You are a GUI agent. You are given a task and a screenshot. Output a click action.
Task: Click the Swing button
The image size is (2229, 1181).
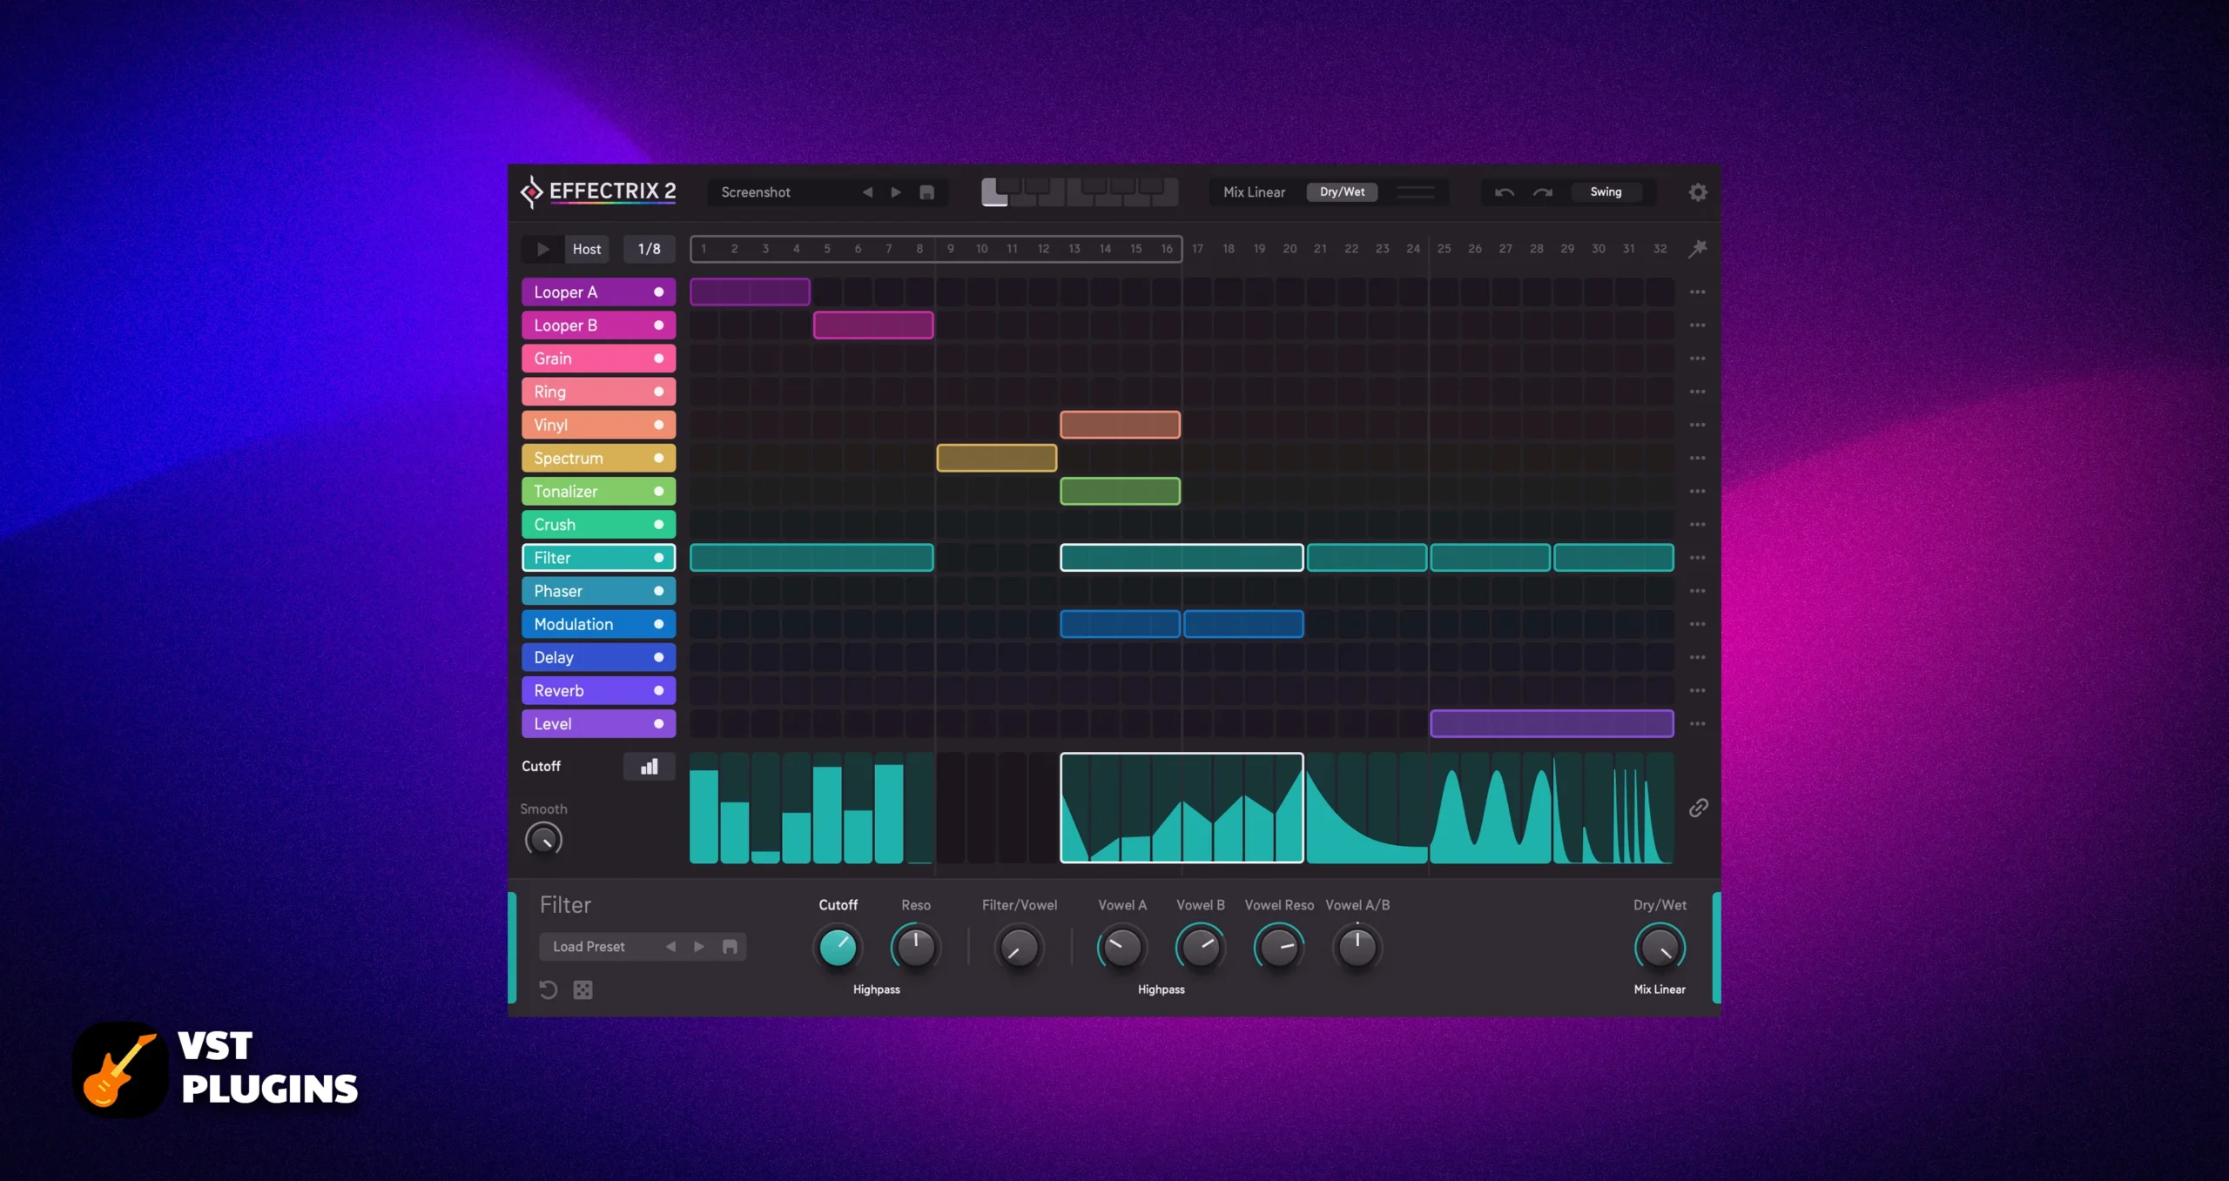[1606, 192]
